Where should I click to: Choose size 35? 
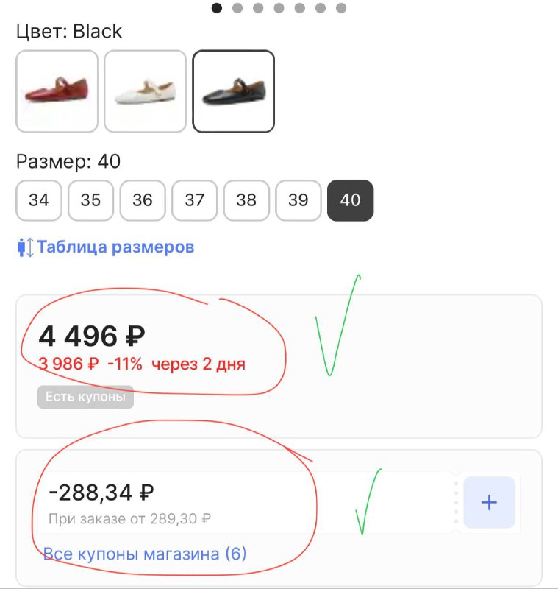pos(90,200)
